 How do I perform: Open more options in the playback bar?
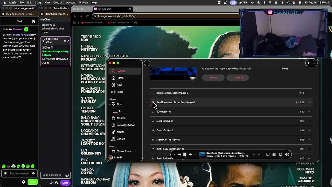tap(260, 155)
